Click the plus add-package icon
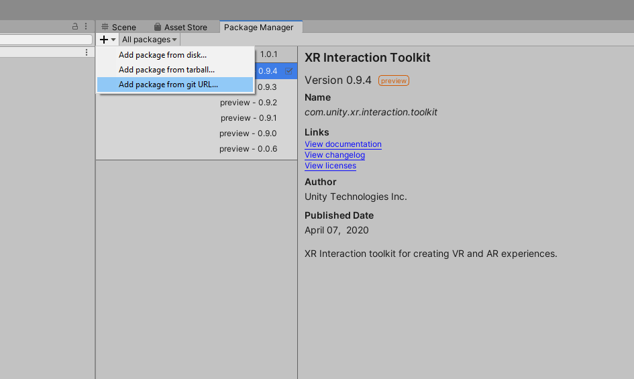This screenshot has height=379, width=634. tap(104, 40)
